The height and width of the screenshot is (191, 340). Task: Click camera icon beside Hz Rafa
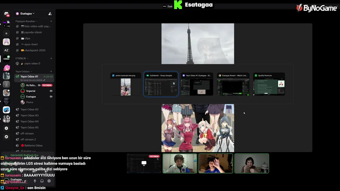(39, 85)
